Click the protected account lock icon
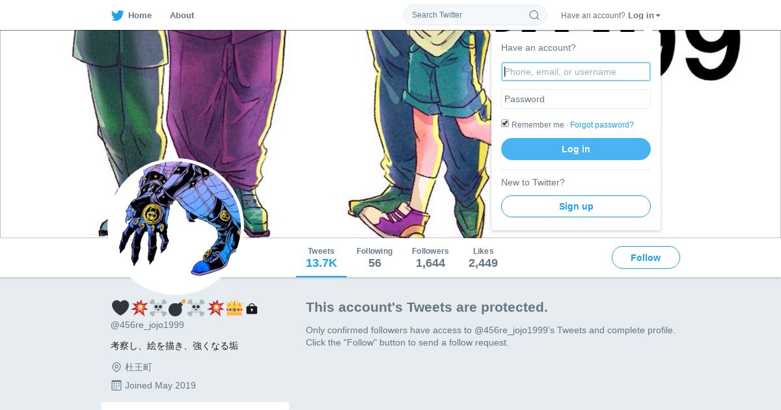Viewport: 781px width, 410px height. pyautogui.click(x=252, y=309)
